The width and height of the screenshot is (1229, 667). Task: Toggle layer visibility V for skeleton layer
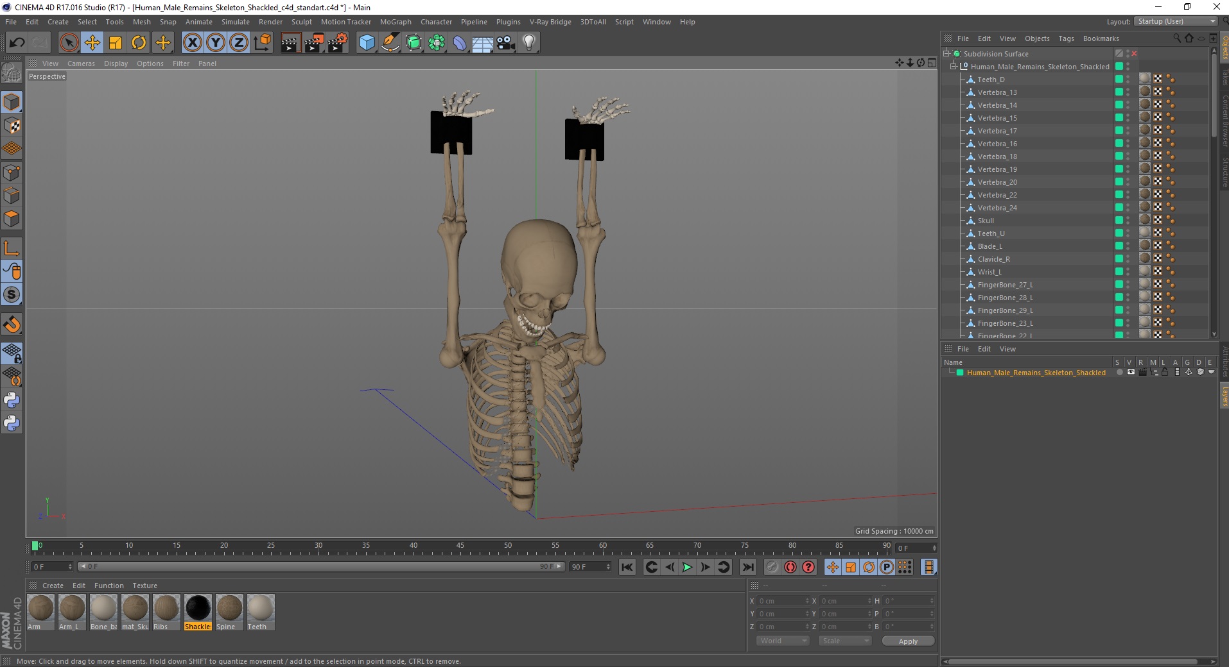point(1131,373)
